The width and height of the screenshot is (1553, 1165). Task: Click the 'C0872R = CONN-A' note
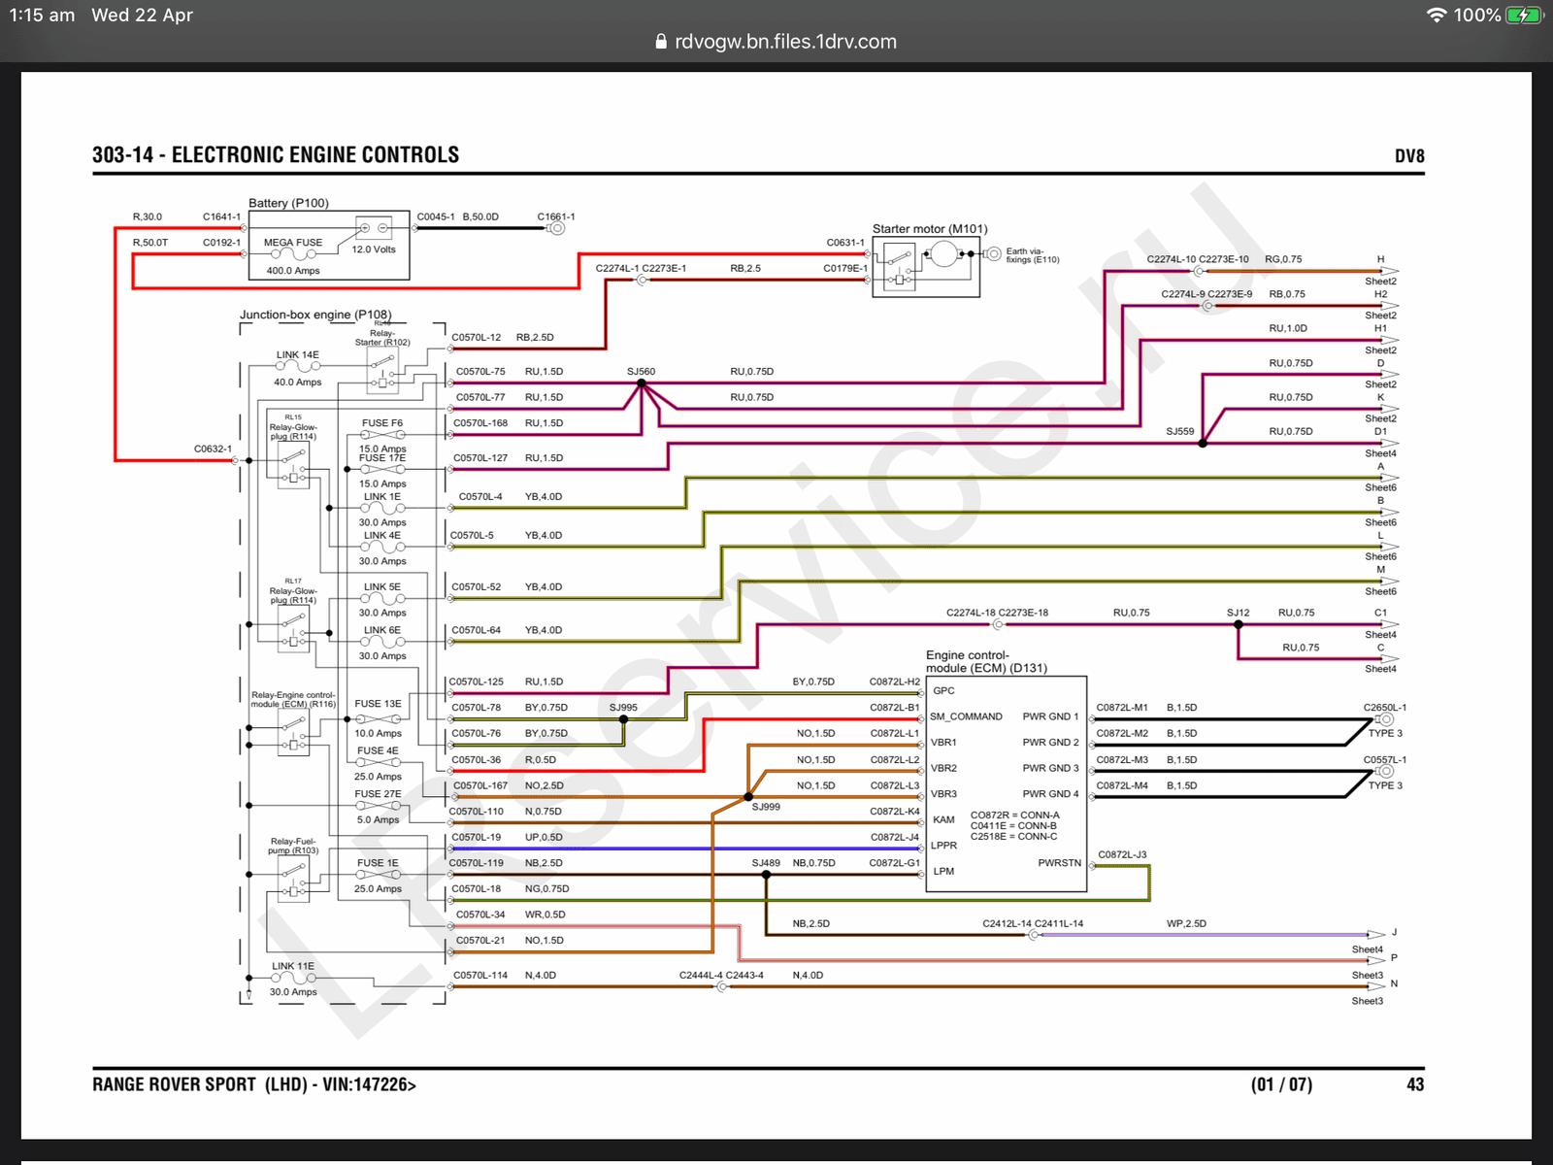tap(1014, 815)
